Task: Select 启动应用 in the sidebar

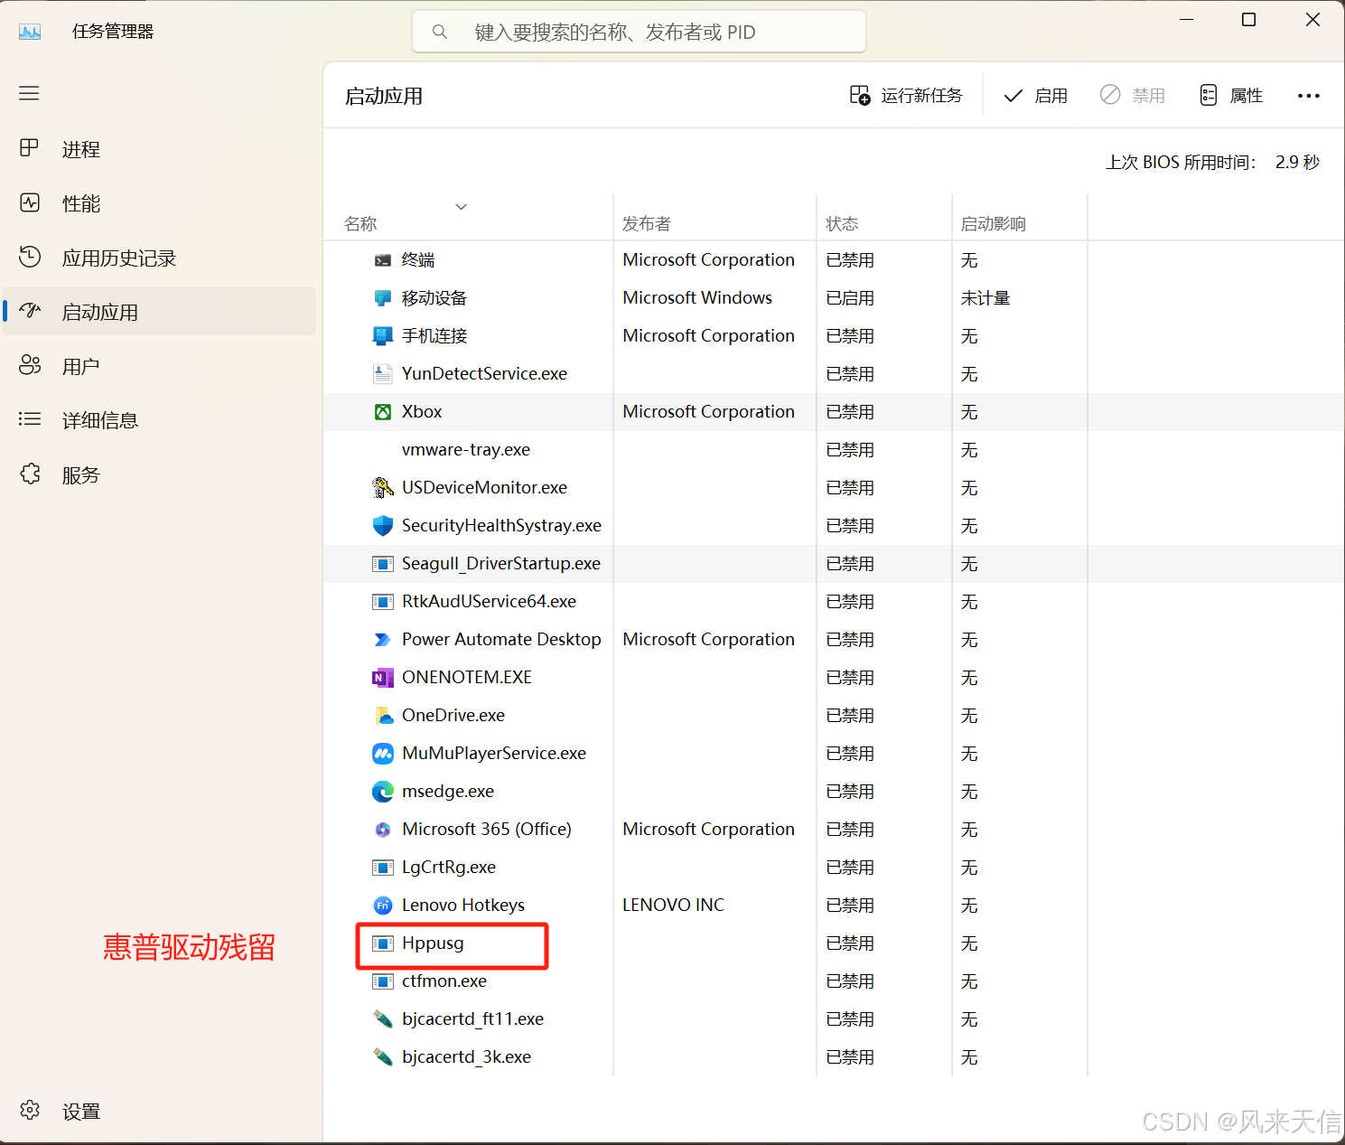Action: click(160, 312)
